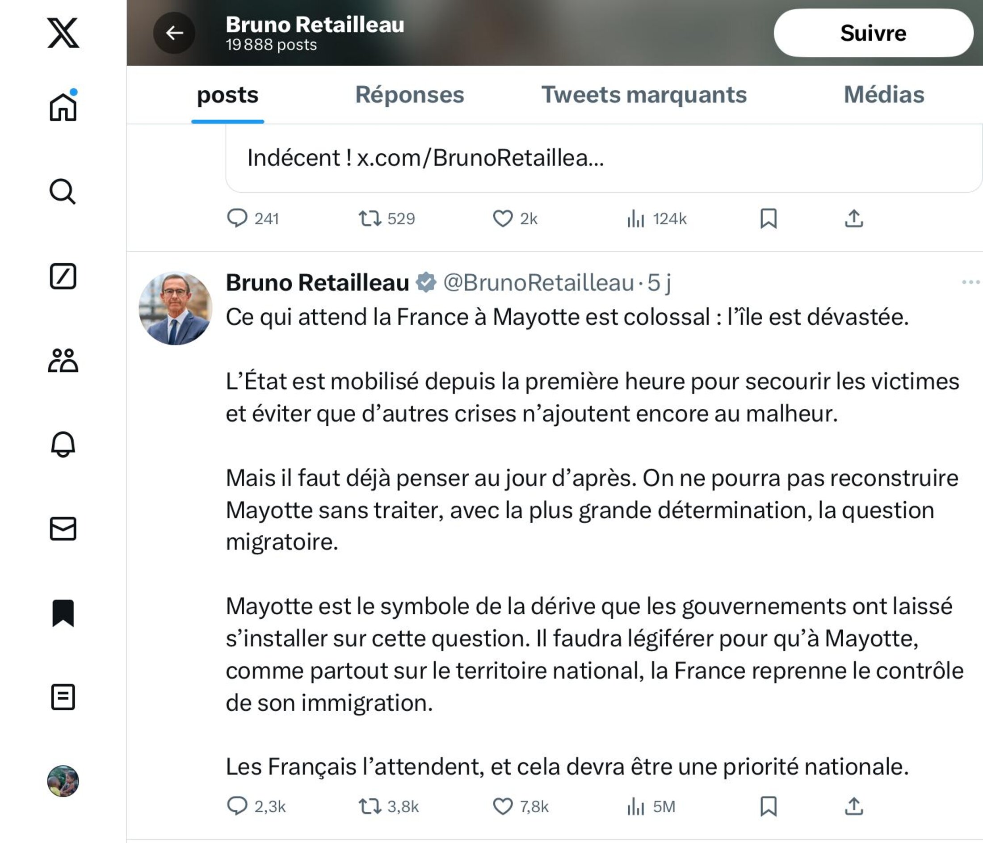Like the Mayotte post with 7,8k likes
The width and height of the screenshot is (983, 843).
[x=503, y=806]
